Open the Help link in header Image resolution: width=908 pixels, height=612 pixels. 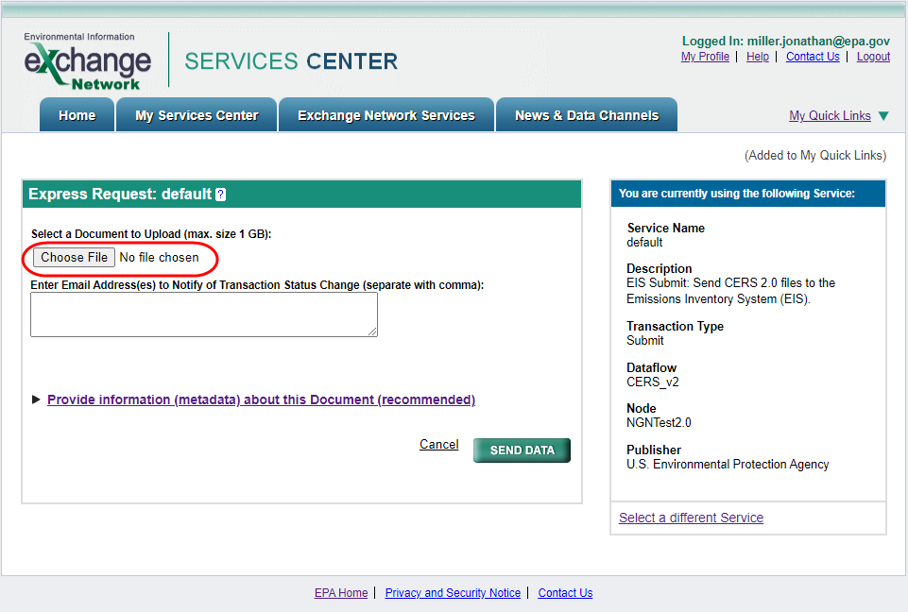(758, 56)
